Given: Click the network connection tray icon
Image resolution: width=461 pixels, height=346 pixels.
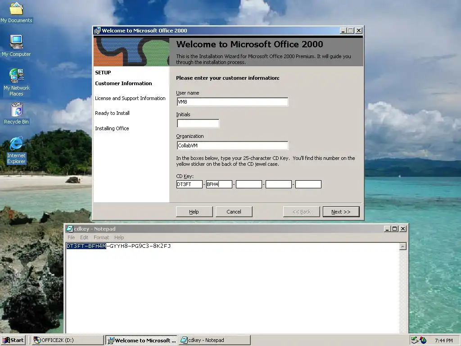Looking at the screenshot, I should click(415, 340).
